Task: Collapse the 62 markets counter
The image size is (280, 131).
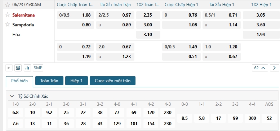Action: (x=260, y=68)
